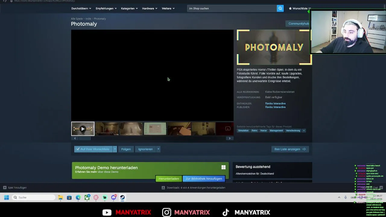Open Microsoft Store from the taskbar

[x=69, y=197]
